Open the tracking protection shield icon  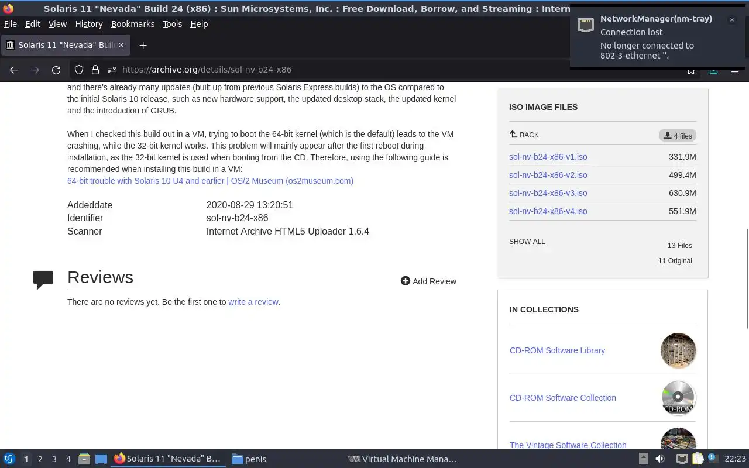[x=79, y=70]
